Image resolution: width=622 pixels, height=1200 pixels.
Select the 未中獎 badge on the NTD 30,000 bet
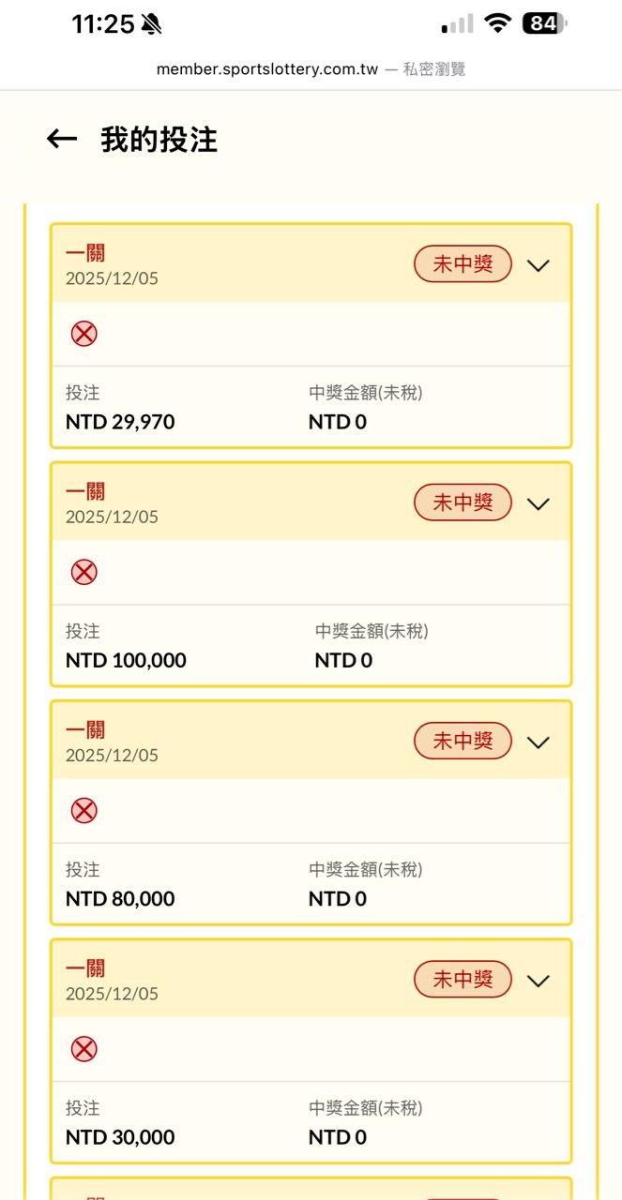tap(463, 980)
